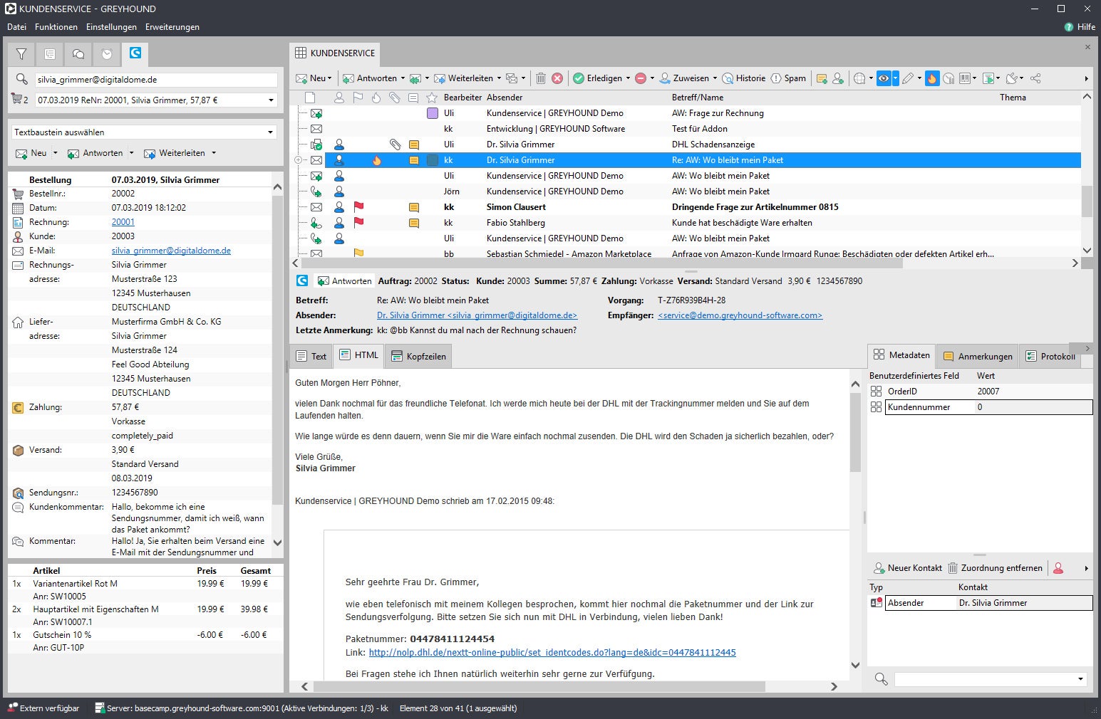Click the Shopware icon in order info bar
This screenshot has height=719, width=1101.
302,280
